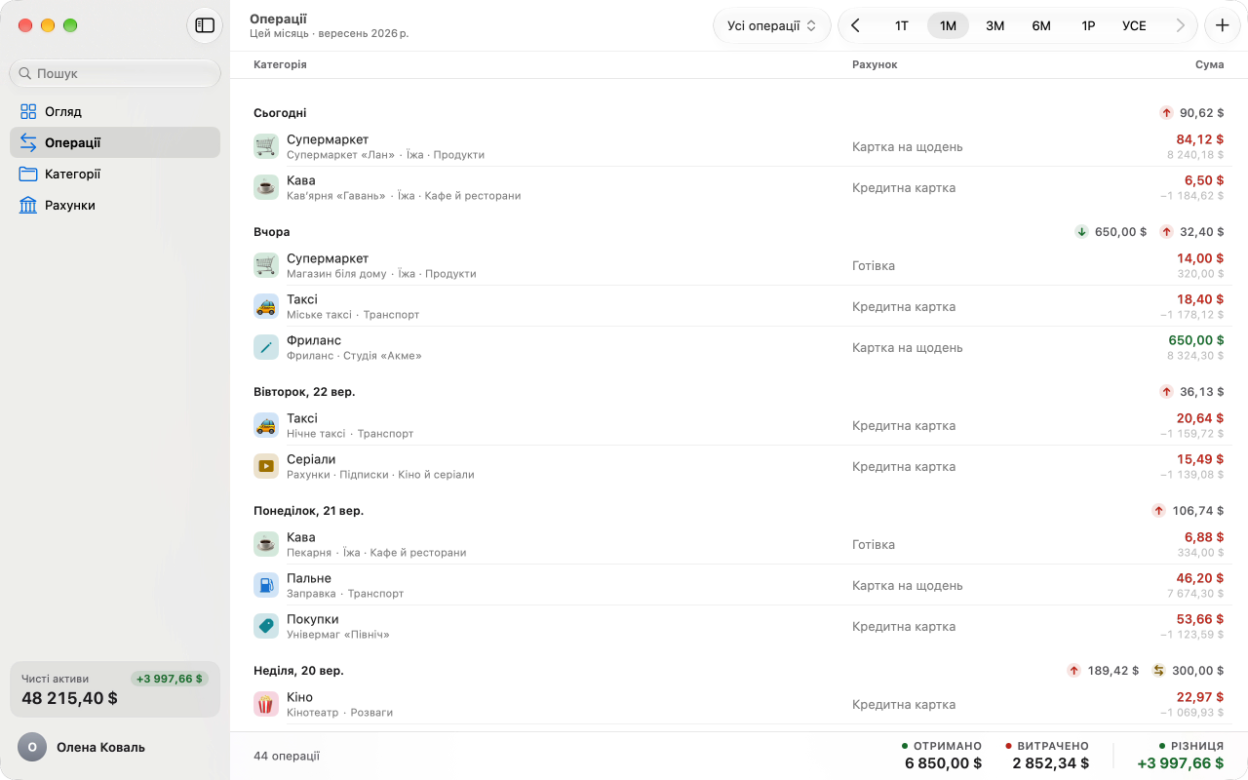The width and height of the screenshot is (1248, 780).
Task: Click the Понеділок, 21 вер. date header
Action: pos(308,511)
